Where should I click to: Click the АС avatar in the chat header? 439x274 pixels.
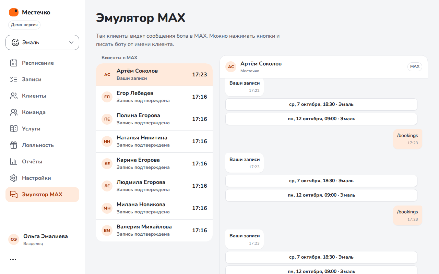pyautogui.click(x=231, y=67)
